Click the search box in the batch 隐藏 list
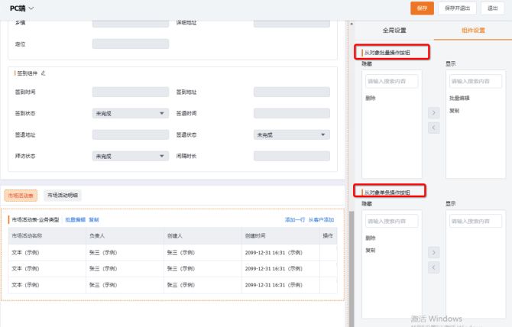The width and height of the screenshot is (512, 327). (x=391, y=81)
